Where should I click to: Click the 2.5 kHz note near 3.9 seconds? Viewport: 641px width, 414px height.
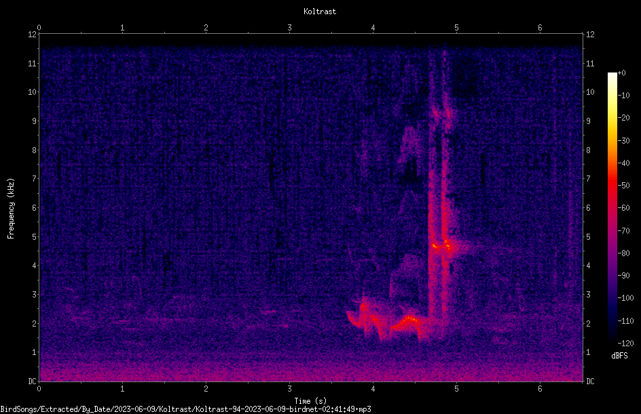click(363, 307)
